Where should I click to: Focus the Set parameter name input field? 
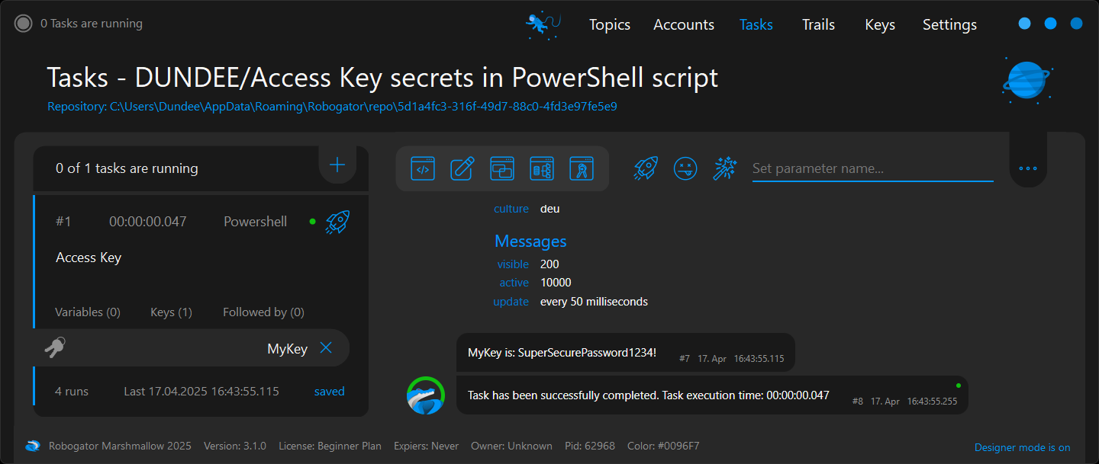coord(872,168)
